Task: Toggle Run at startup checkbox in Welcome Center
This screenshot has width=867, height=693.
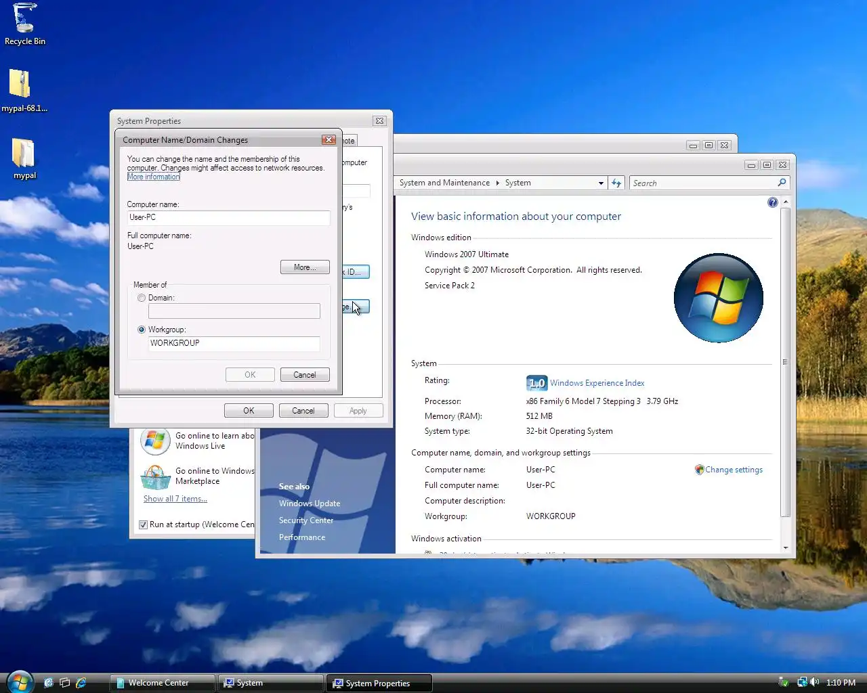Action: tap(143, 524)
